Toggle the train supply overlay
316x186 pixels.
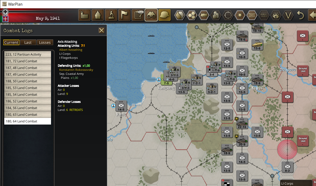pyautogui.click(x=204, y=15)
